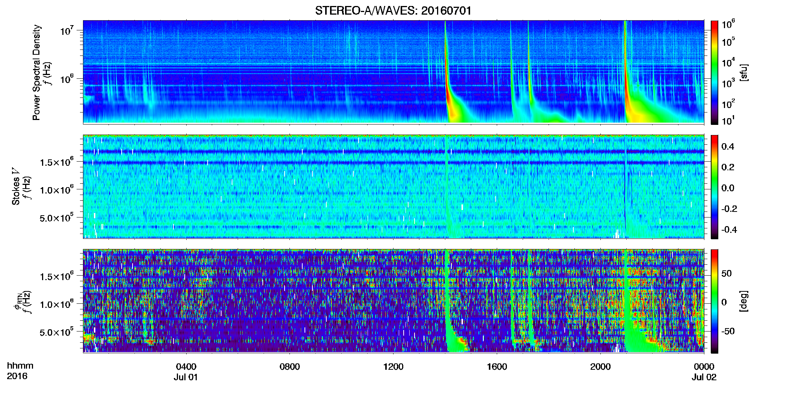Click the 0.0 value on Stokes color bar
This screenshot has width=787, height=405.
click(x=728, y=188)
